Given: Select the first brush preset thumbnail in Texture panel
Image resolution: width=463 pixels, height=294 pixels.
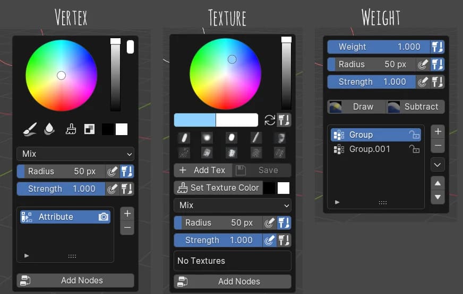Looking at the screenshot, I should click(184, 138).
